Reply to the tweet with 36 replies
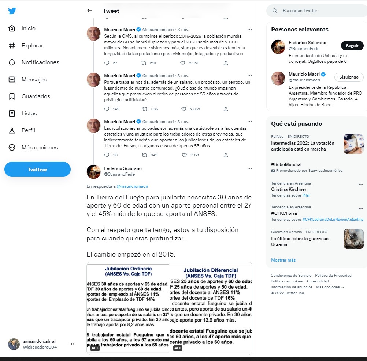The height and width of the screenshot is (361, 367). point(107,155)
